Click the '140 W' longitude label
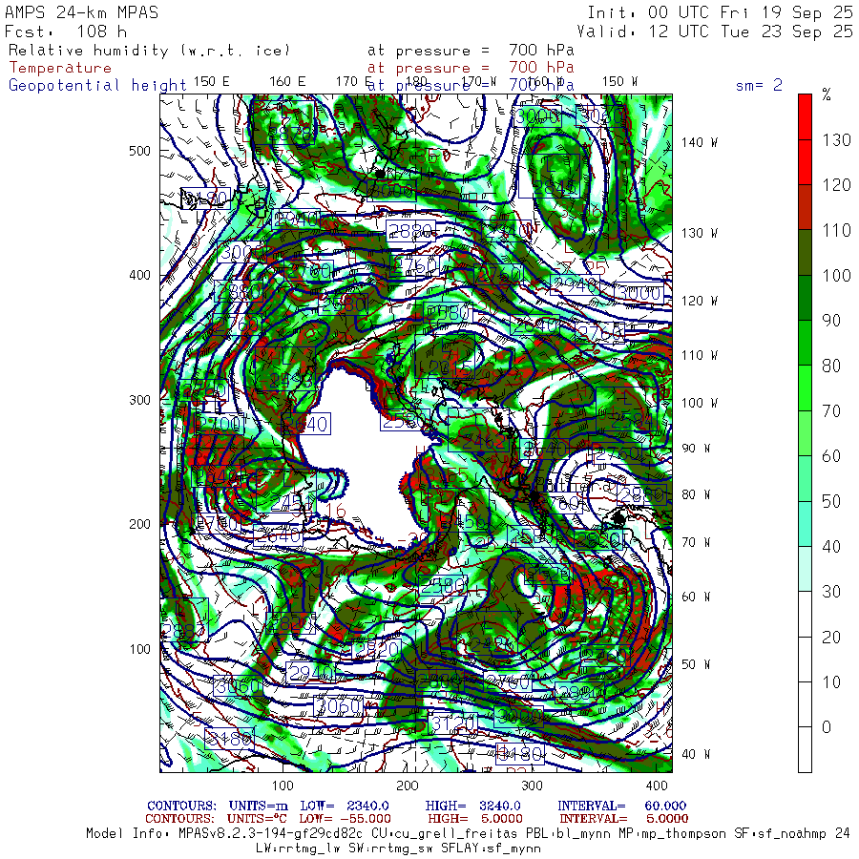Viewport: 859px width, 859px height. pyautogui.click(x=699, y=142)
